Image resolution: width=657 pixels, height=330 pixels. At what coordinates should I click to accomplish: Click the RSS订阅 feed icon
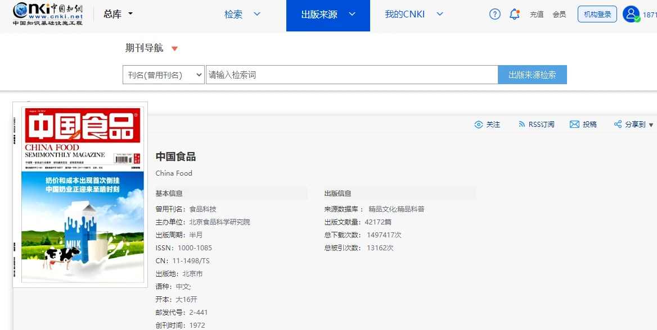[x=521, y=124]
